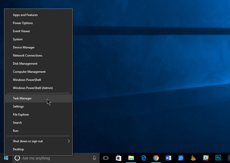Open Slack from the taskbar
The width and height of the screenshot is (230, 163).
coord(206,158)
